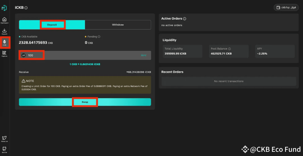
Task: Switch to the Withdraw tab
Action: pos(118,25)
